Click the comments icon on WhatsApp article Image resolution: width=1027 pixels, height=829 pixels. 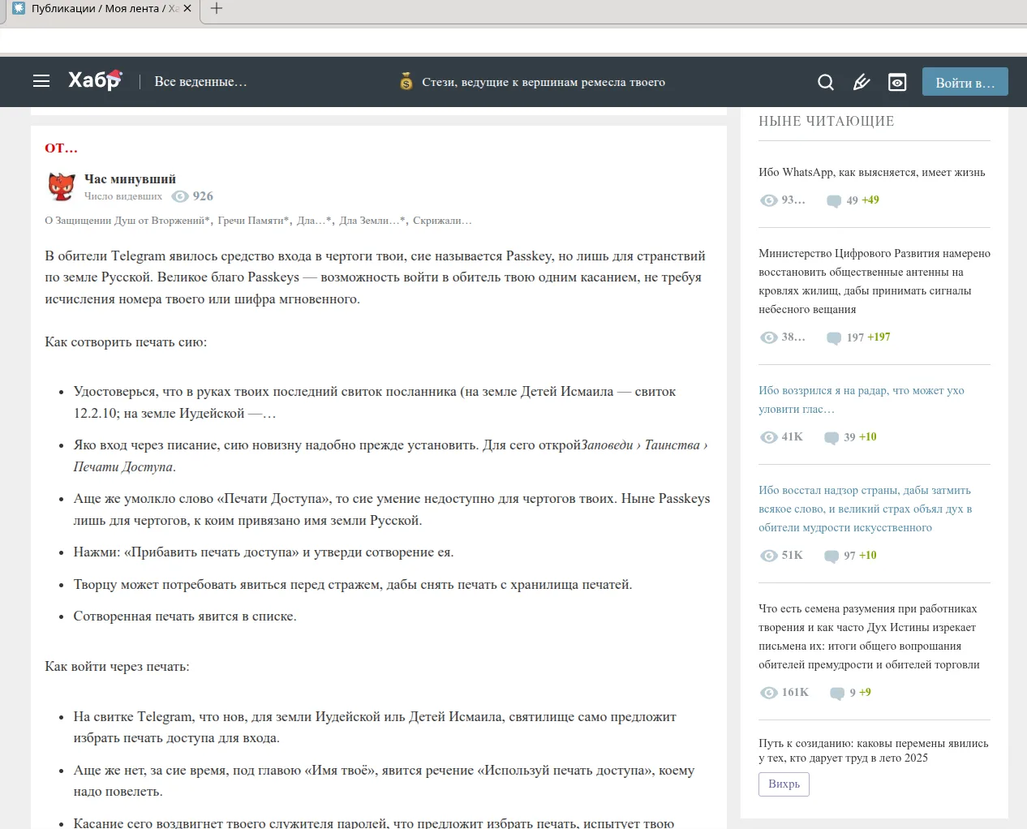coord(833,200)
